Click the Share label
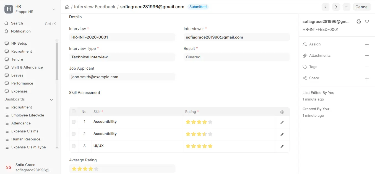The image size is (375, 174). (x=314, y=78)
